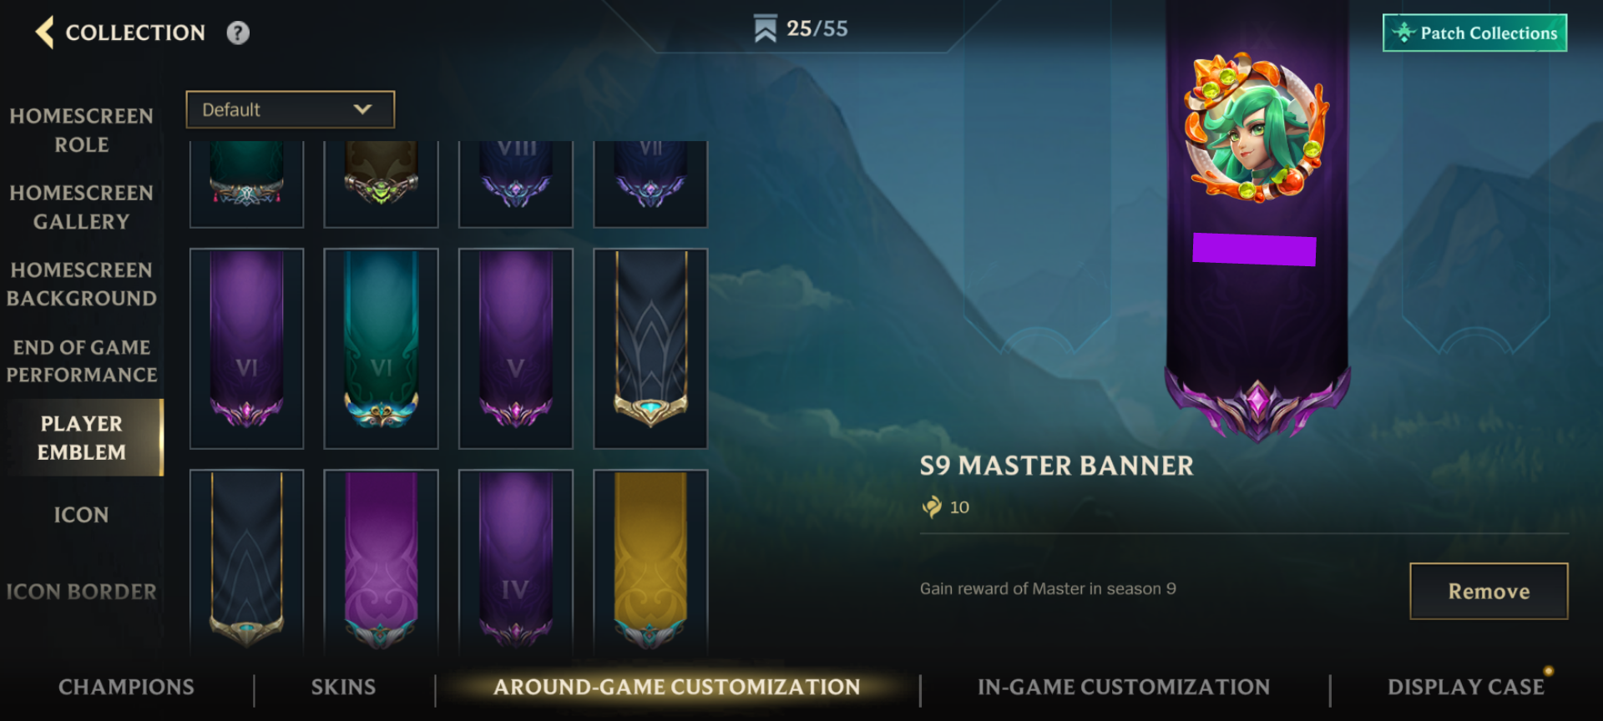Select the teal VI banner
1603x721 pixels.
point(381,348)
